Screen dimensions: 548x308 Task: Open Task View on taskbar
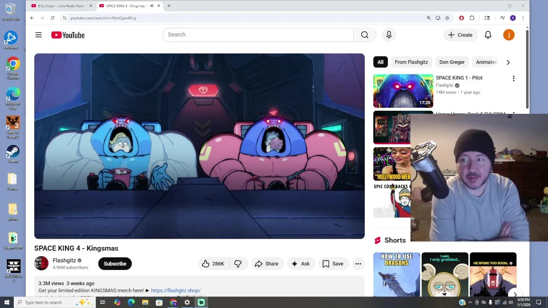[103, 302]
